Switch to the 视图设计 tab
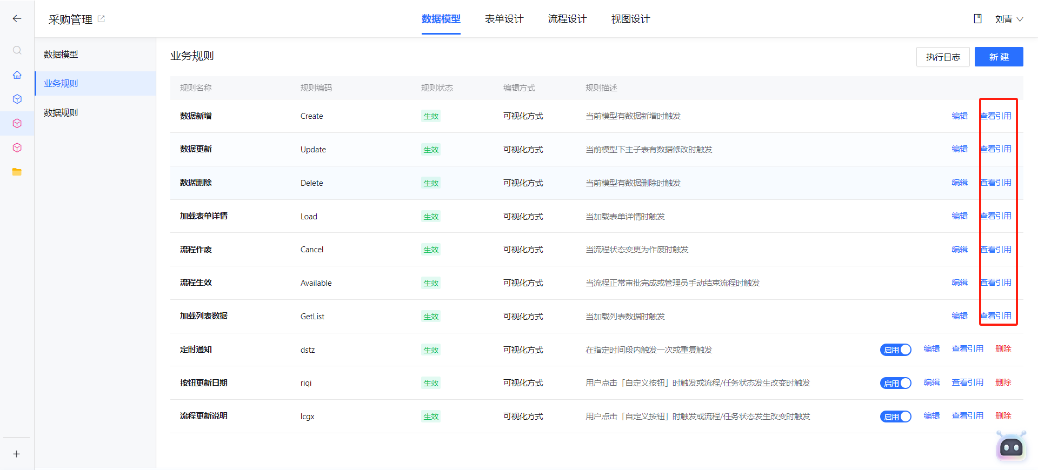This screenshot has width=1038, height=470. tap(631, 19)
